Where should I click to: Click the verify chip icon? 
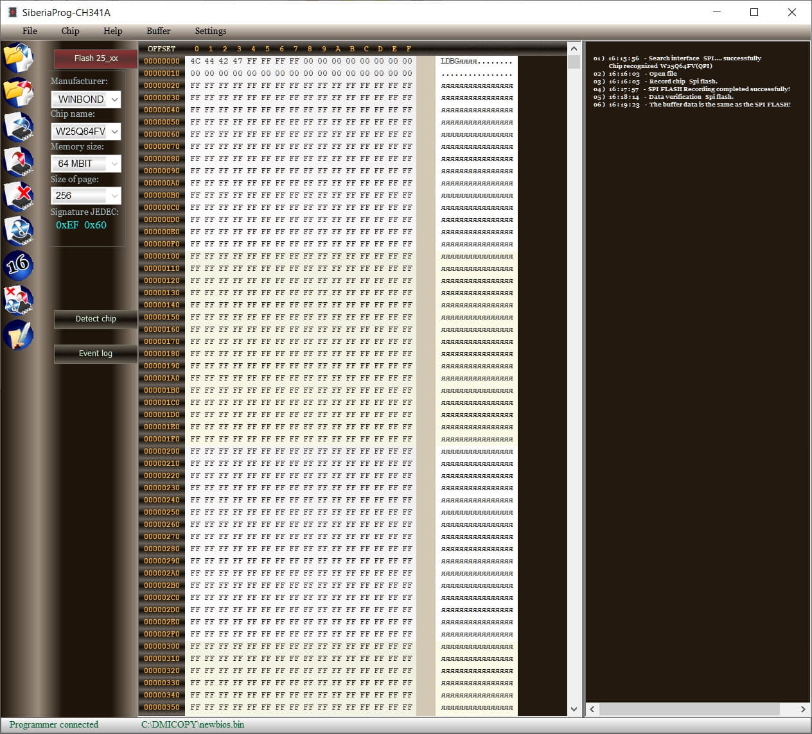(x=18, y=230)
